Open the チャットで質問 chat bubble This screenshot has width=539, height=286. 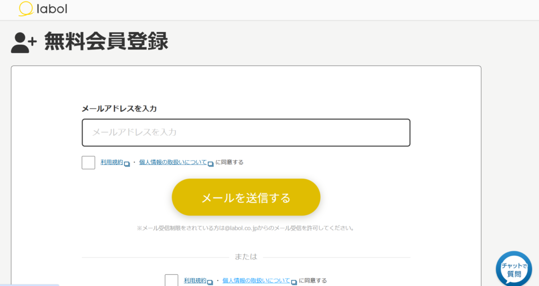point(514,269)
